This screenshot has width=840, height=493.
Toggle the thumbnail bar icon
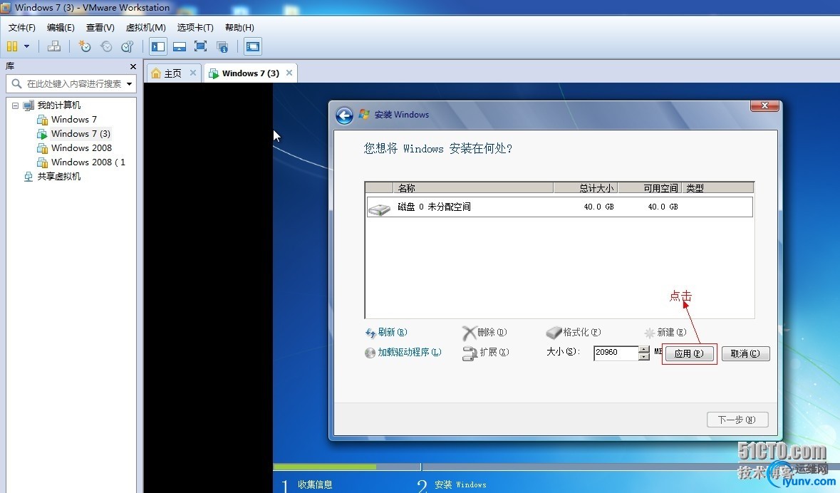click(180, 46)
